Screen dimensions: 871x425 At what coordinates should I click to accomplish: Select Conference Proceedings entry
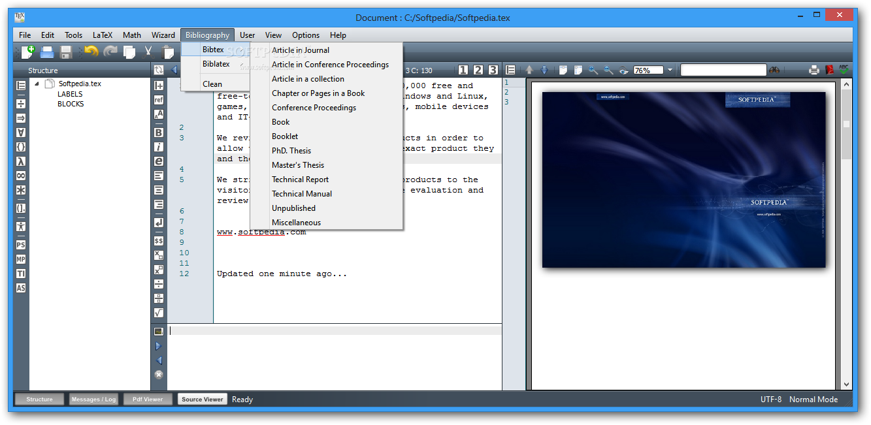[327, 108]
